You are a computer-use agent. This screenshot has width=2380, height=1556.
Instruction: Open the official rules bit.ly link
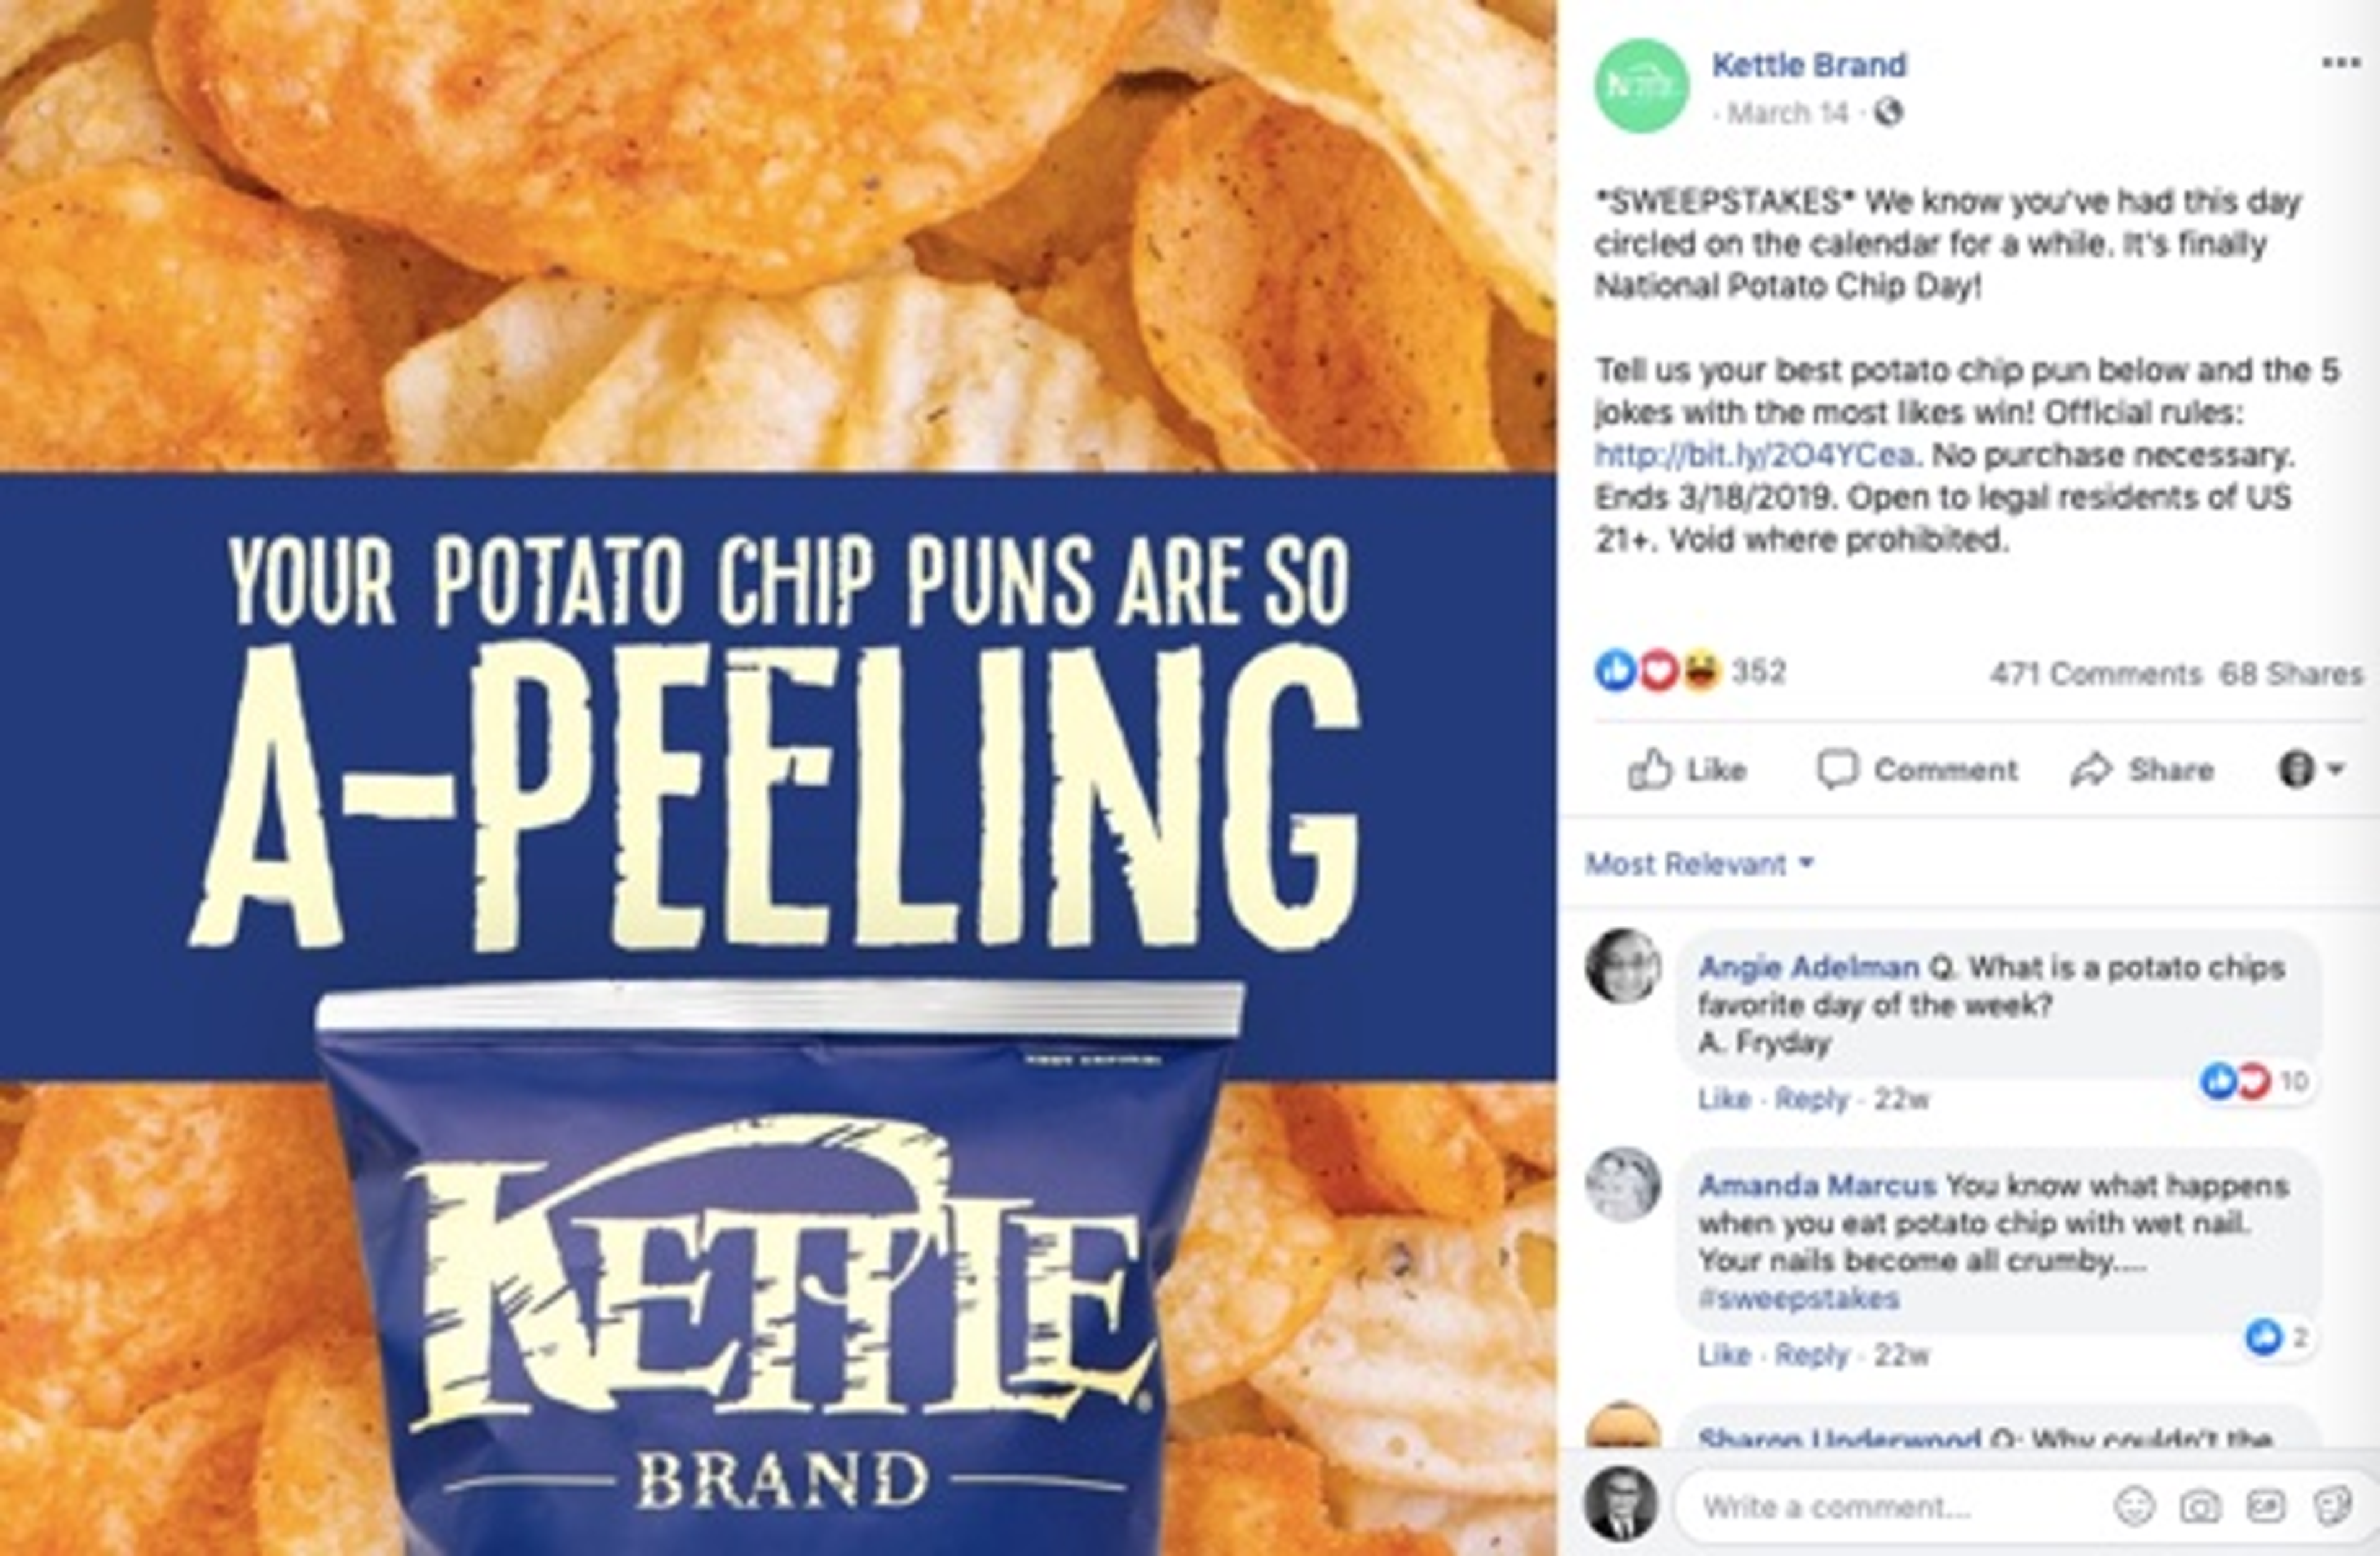click(x=1755, y=455)
